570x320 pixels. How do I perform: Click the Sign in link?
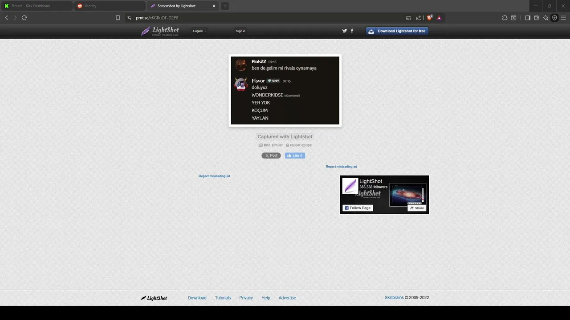coord(240,31)
